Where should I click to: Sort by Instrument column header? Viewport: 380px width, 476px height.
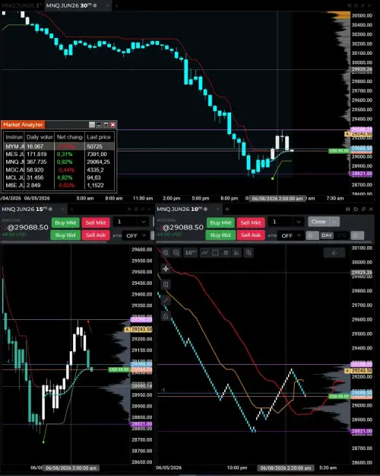pyautogui.click(x=14, y=137)
